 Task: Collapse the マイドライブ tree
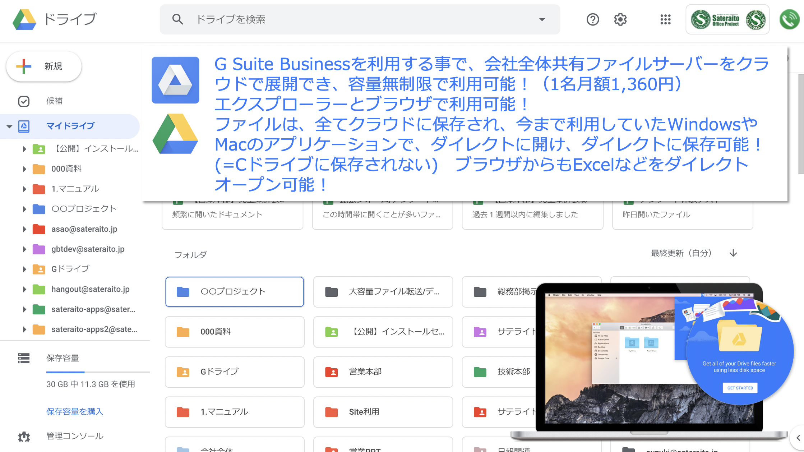click(9, 126)
